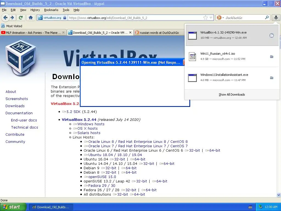Viewport: 281px width, 211px height.
Task: Close the Download_Old_Builds_5_2 tab
Action: [x=130, y=32]
